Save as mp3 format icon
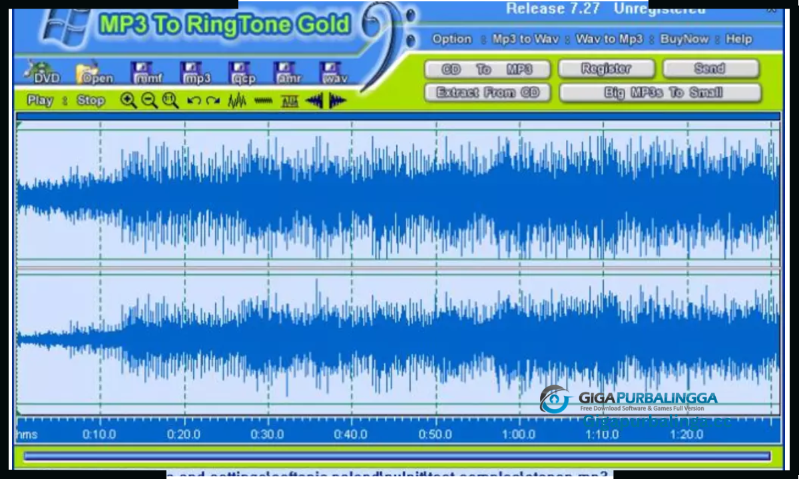The width and height of the screenshot is (799, 479). click(x=194, y=73)
